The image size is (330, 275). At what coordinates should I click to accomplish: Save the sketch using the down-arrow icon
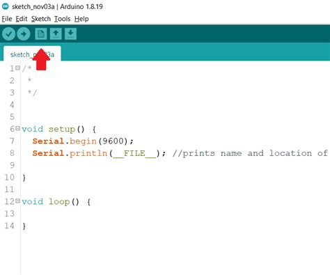(70, 34)
